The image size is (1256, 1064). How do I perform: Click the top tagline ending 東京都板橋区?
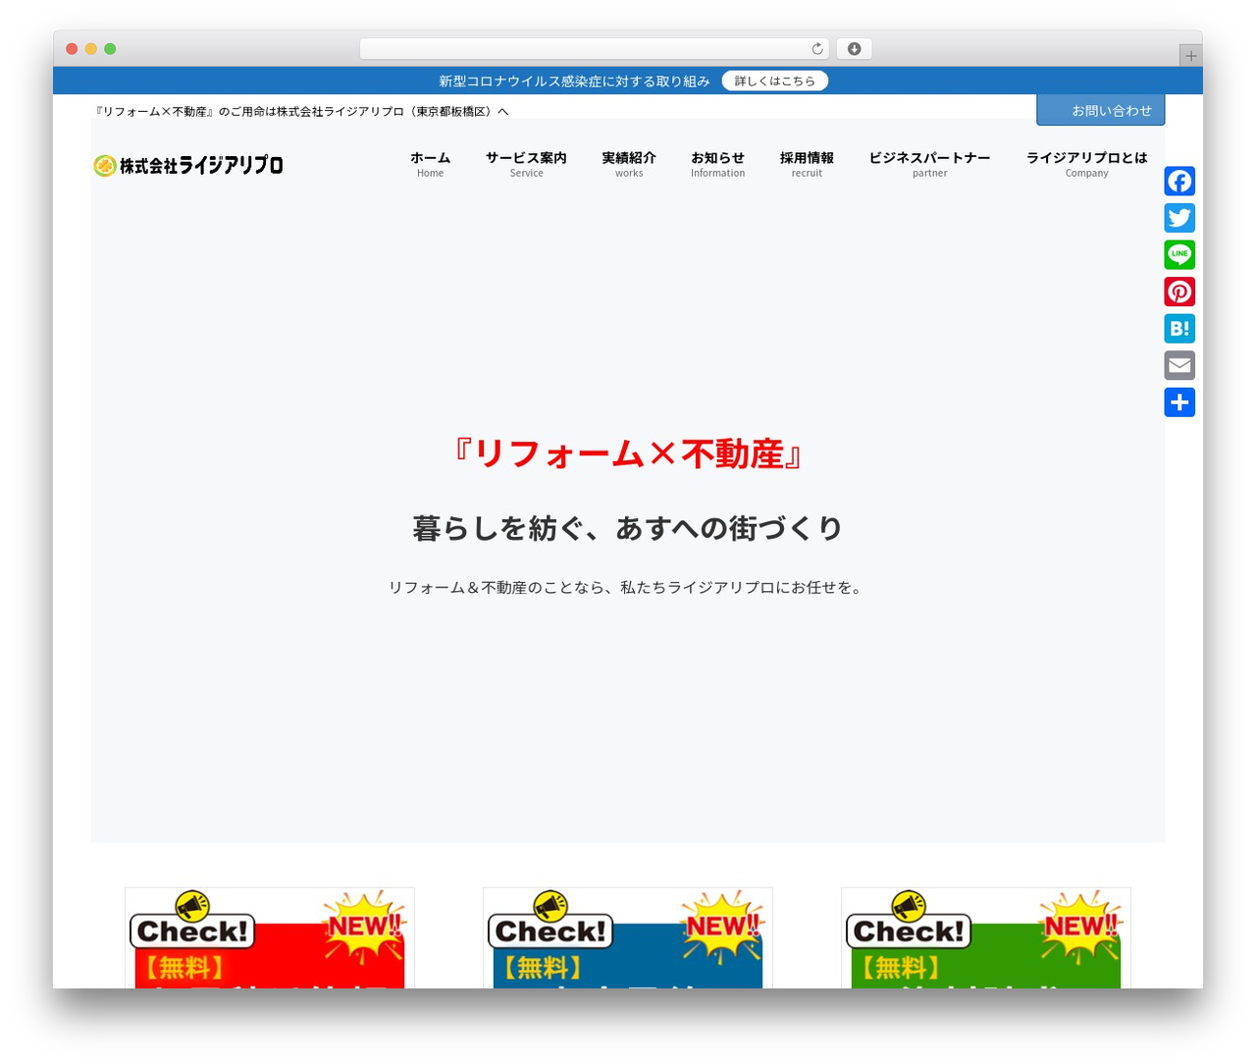[302, 112]
